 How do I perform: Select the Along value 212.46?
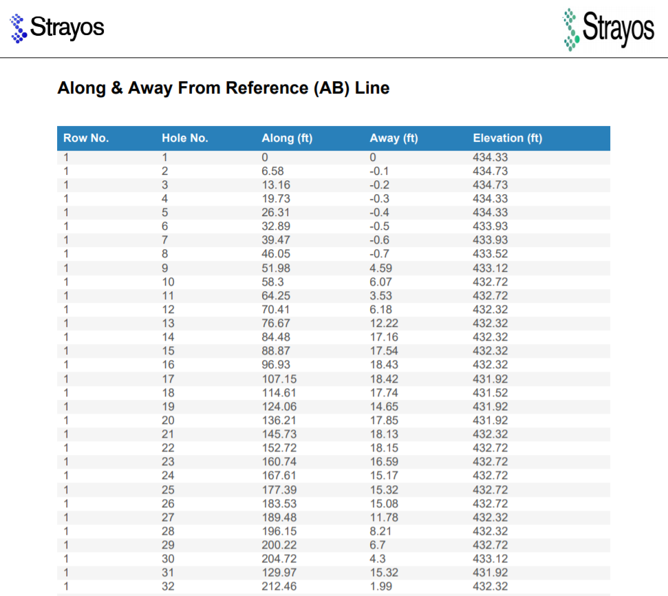pyautogui.click(x=279, y=586)
